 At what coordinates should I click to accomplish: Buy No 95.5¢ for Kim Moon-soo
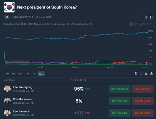(143, 101)
